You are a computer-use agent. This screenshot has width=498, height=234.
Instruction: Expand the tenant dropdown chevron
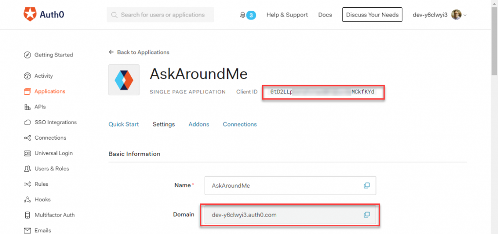[465, 15]
